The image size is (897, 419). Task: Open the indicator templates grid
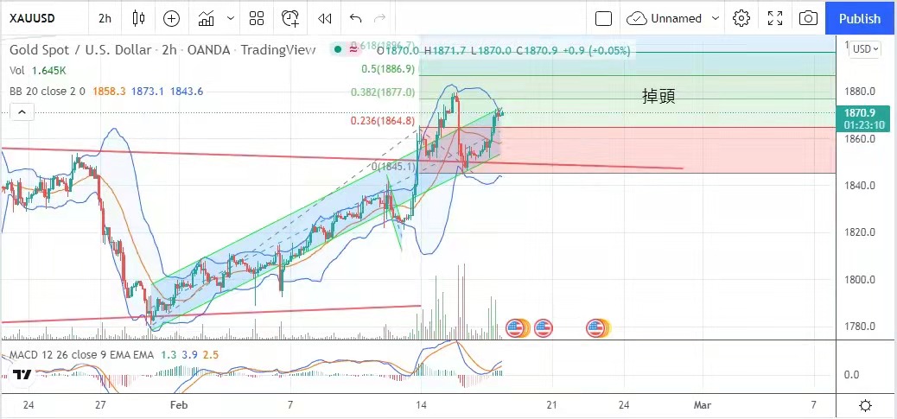[257, 18]
